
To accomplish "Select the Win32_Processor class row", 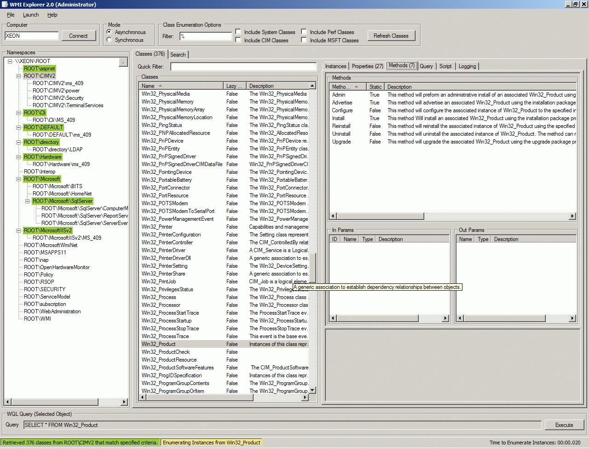I will 225,305.
